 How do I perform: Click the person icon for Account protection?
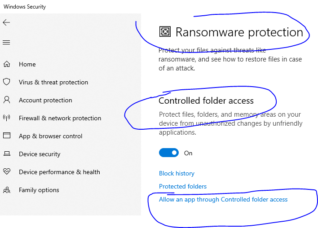click(7, 100)
